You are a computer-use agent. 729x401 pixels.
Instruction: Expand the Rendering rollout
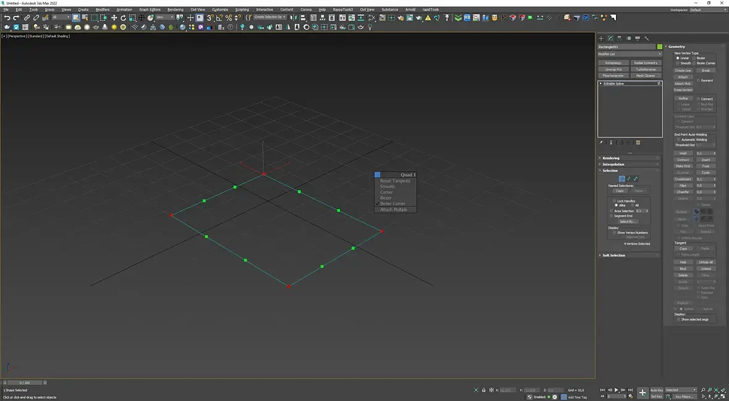click(x=611, y=158)
